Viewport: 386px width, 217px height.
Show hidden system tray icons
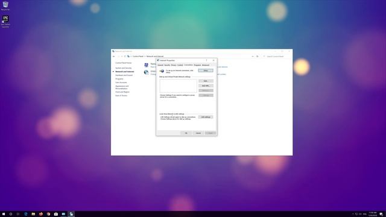(x=353, y=214)
